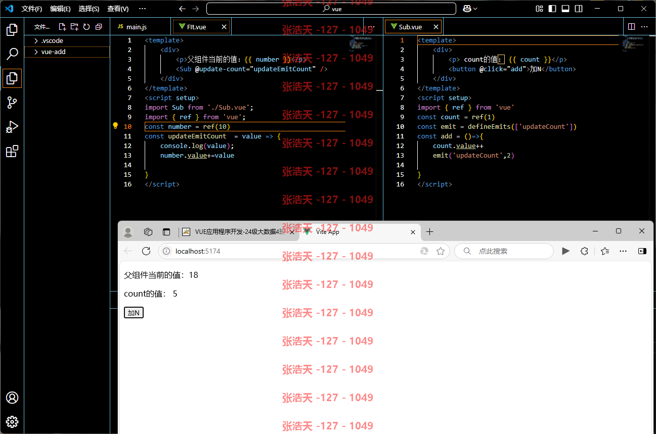Close the Vite App browser tab
Viewport: 656px width, 434px height.
click(x=413, y=232)
